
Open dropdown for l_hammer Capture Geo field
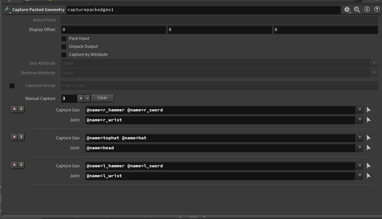coord(360,166)
